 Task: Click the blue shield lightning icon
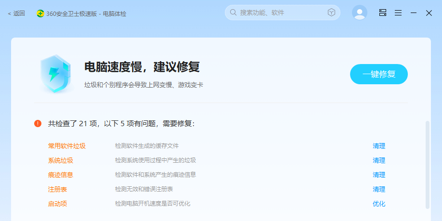[x=56, y=74]
